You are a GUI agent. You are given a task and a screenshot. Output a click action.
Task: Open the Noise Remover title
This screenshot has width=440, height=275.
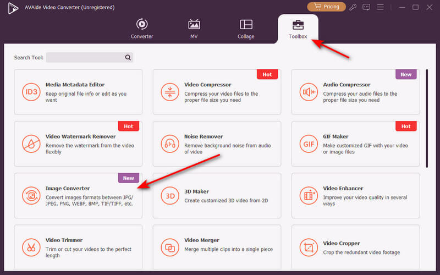pos(204,136)
